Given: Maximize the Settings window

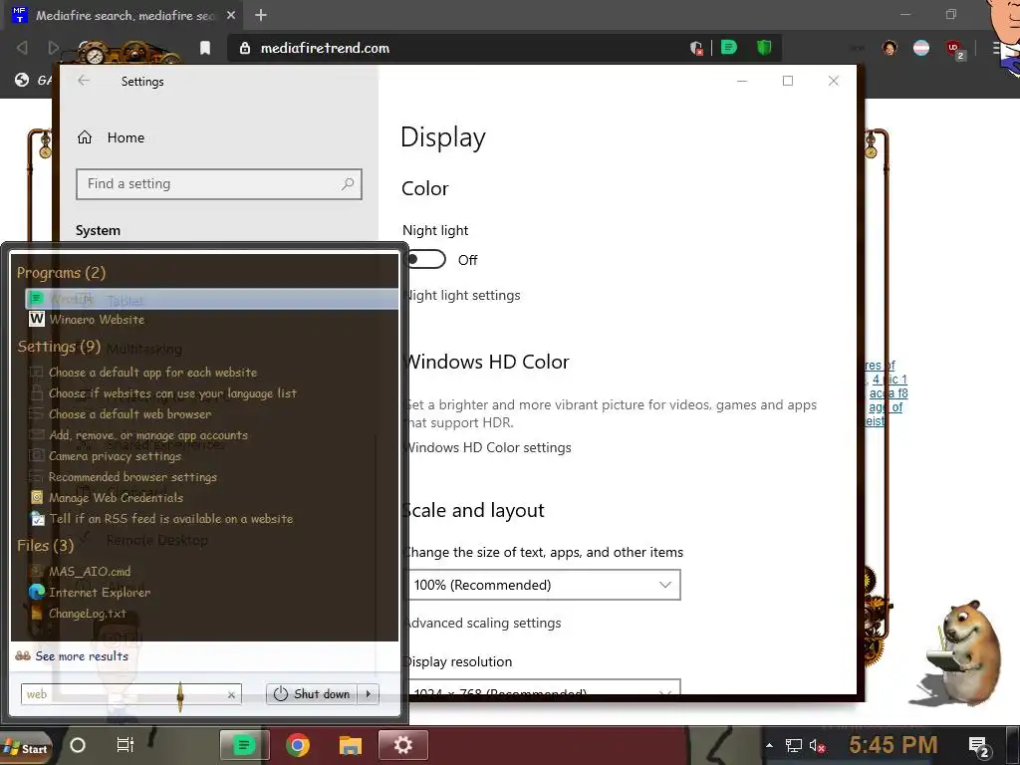Looking at the screenshot, I should pyautogui.click(x=788, y=81).
